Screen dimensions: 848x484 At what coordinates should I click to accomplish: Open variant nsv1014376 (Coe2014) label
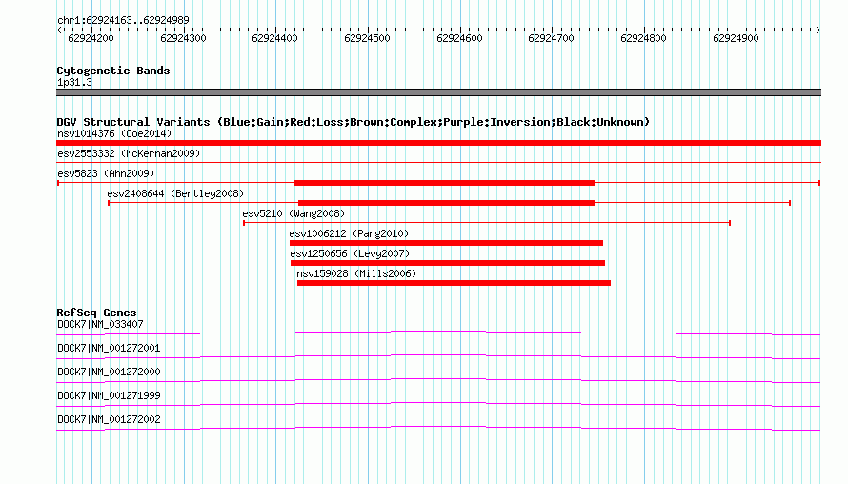[114, 133]
